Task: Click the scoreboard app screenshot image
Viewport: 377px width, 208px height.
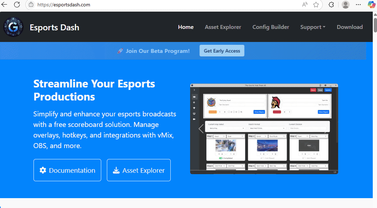Action: pyautogui.click(x=264, y=129)
